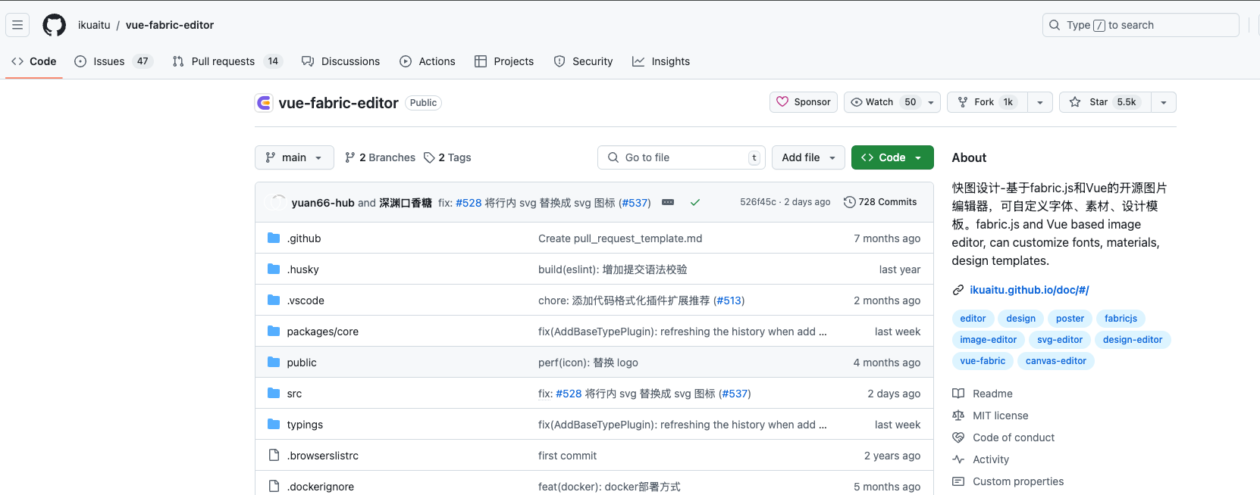Image resolution: width=1260 pixels, height=495 pixels.
Task: Star the repository
Action: click(1105, 102)
